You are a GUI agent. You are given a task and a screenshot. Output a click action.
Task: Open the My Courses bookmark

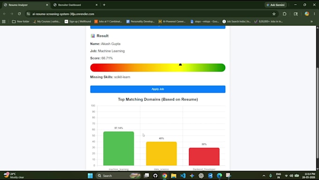[46, 22]
